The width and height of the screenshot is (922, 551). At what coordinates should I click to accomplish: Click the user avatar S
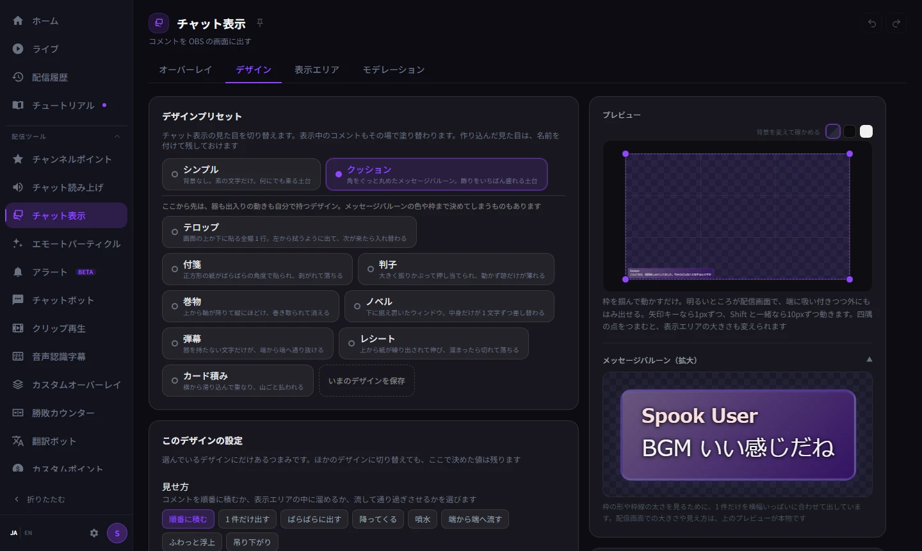click(117, 533)
